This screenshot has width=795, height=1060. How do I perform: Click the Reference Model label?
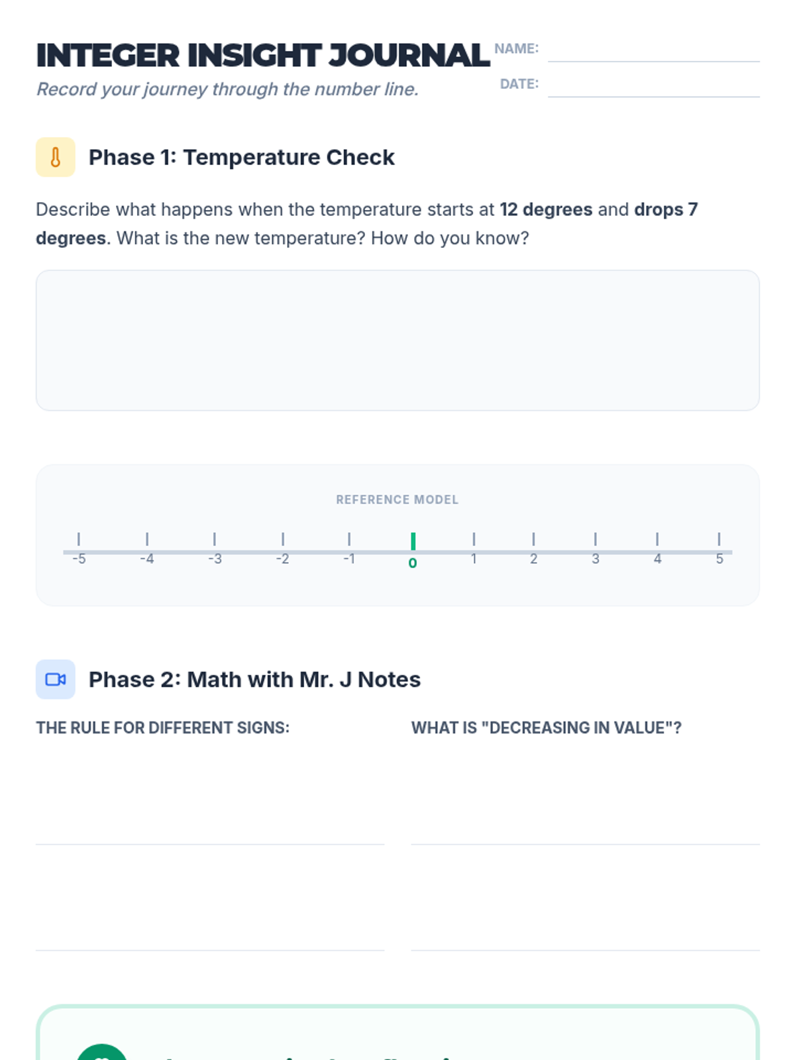click(x=397, y=500)
